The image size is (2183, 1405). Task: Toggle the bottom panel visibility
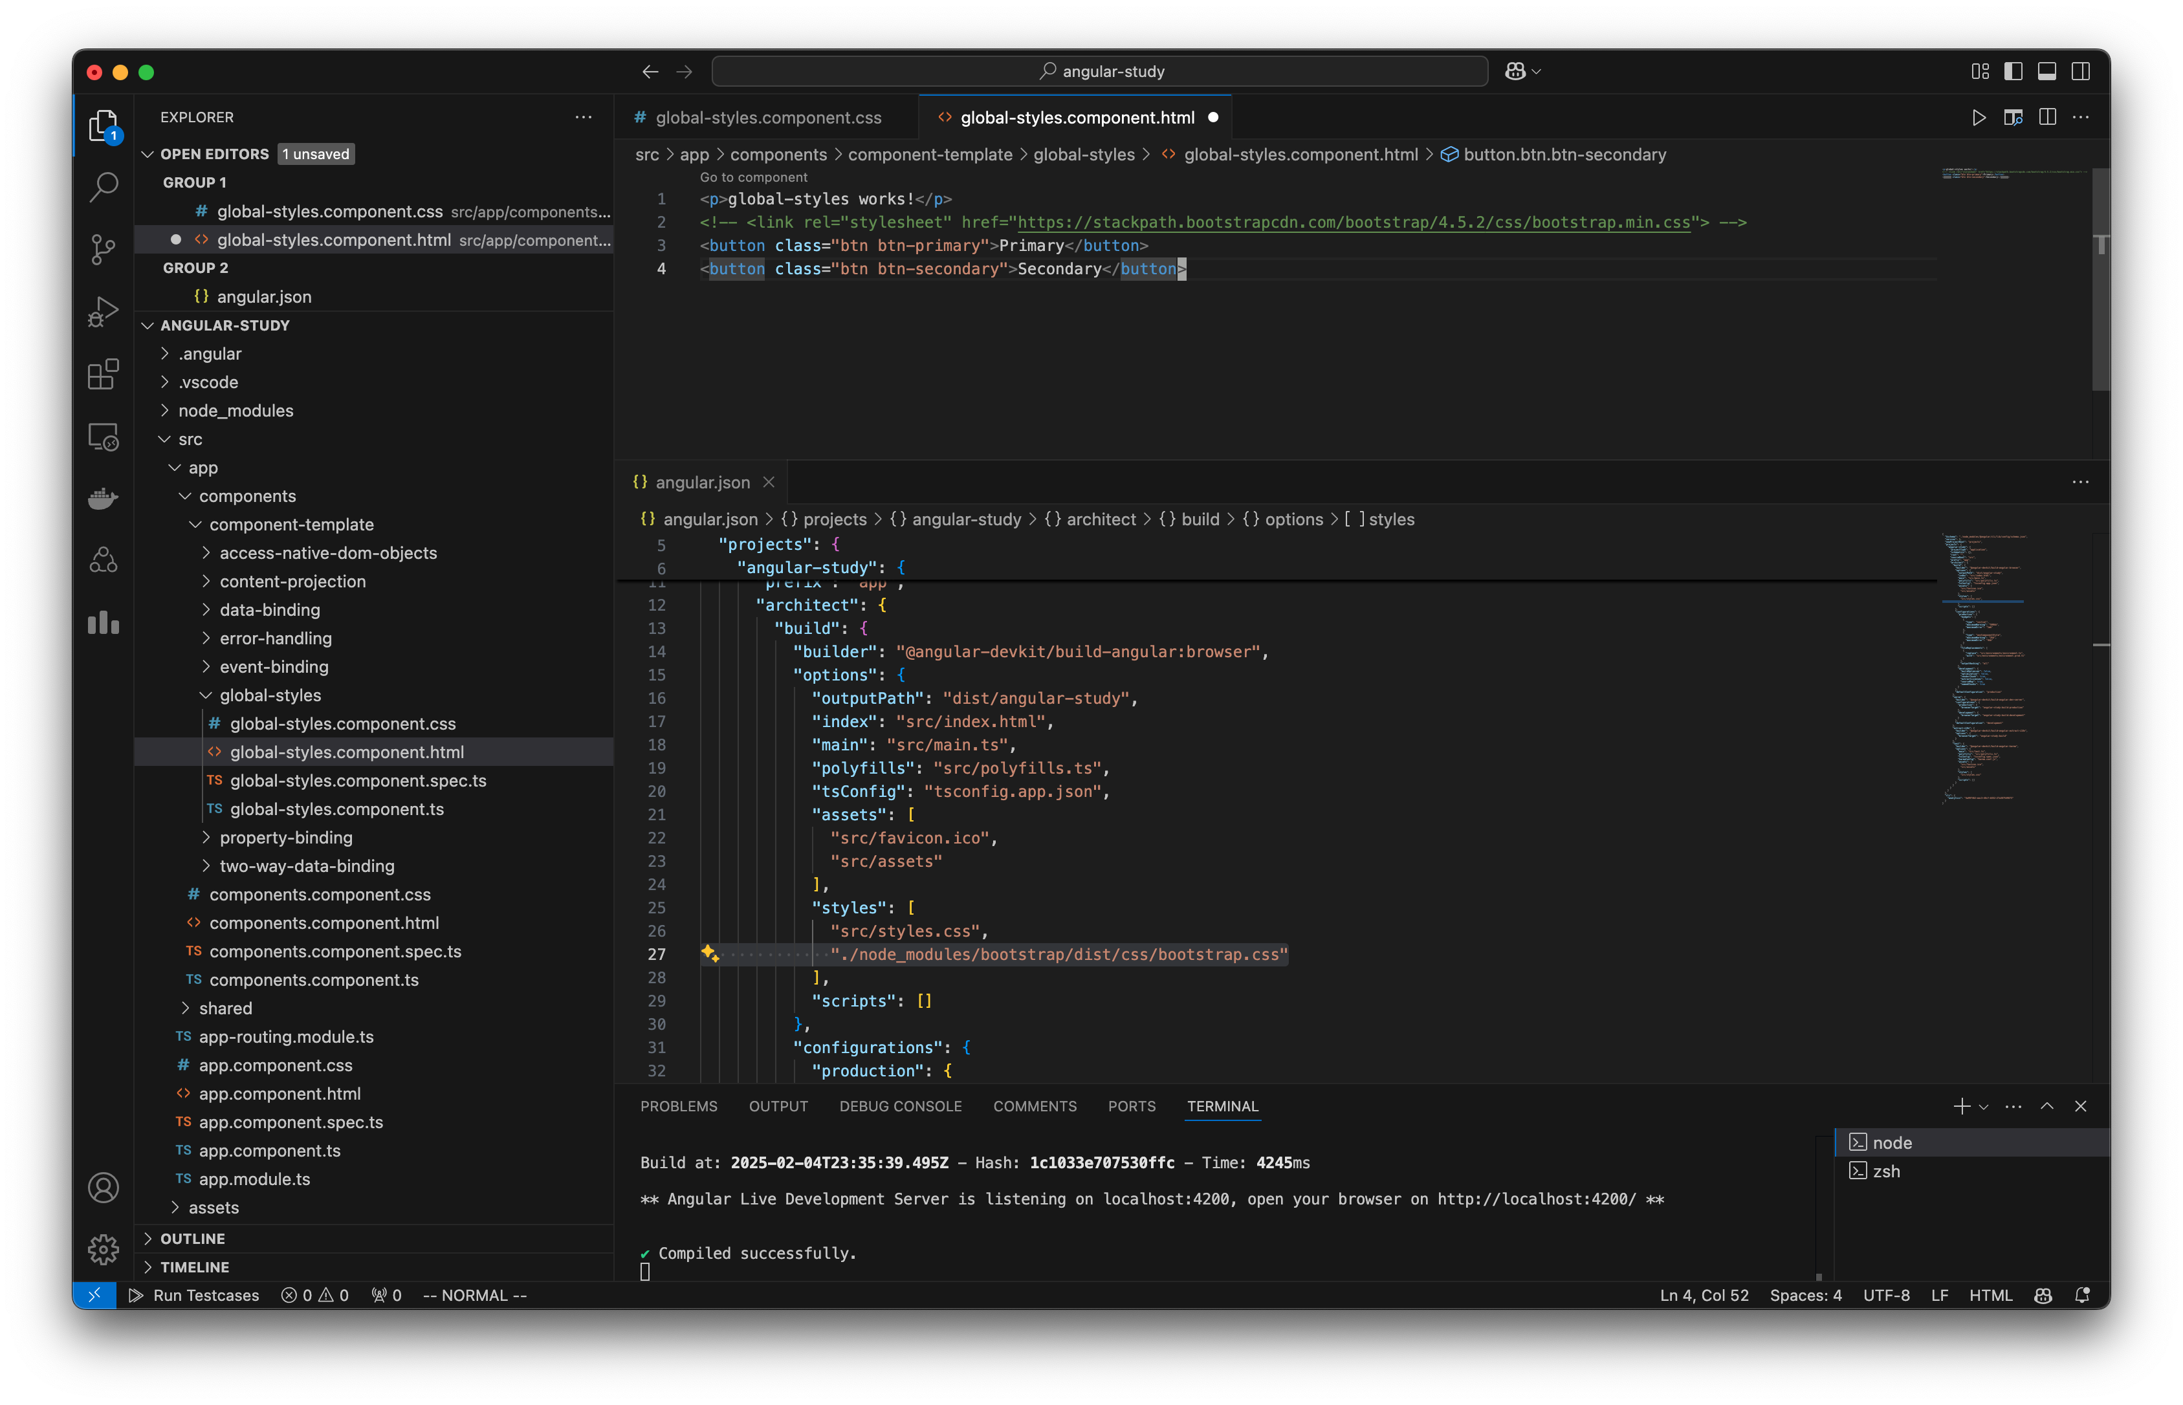(x=2047, y=71)
